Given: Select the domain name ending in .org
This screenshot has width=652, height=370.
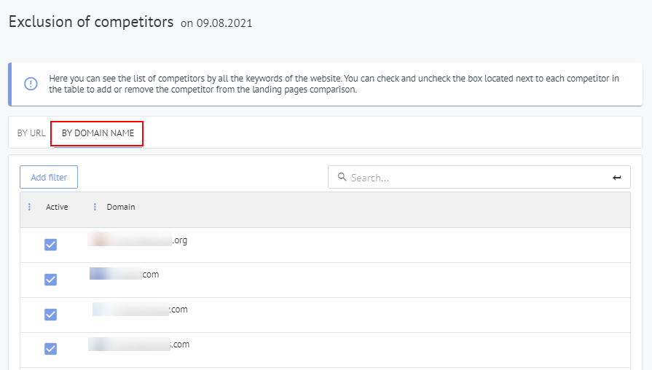Looking at the screenshot, I should pos(138,240).
